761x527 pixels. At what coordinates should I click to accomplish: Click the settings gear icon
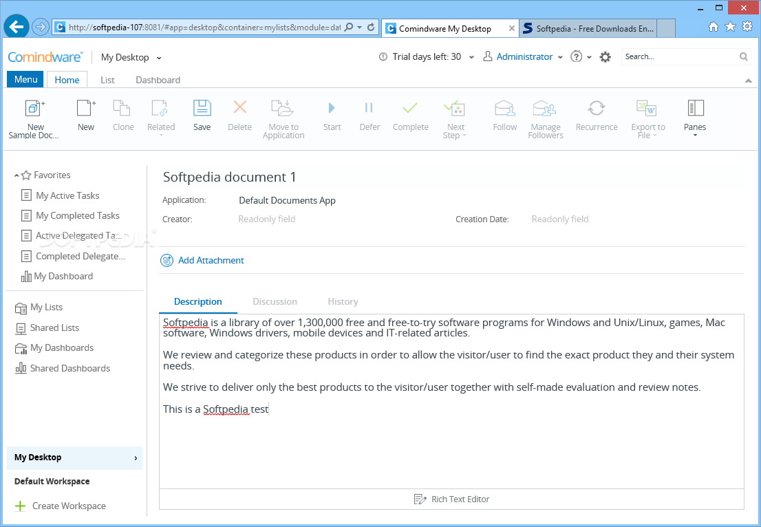click(605, 57)
